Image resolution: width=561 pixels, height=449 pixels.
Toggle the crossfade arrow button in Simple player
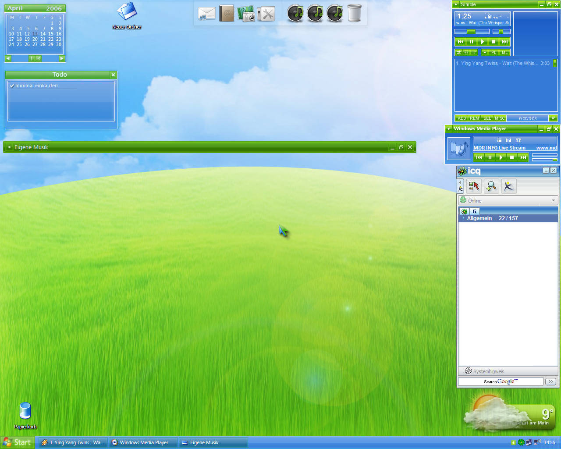[x=474, y=53]
